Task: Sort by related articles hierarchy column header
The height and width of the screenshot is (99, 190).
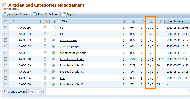Action: (151, 21)
